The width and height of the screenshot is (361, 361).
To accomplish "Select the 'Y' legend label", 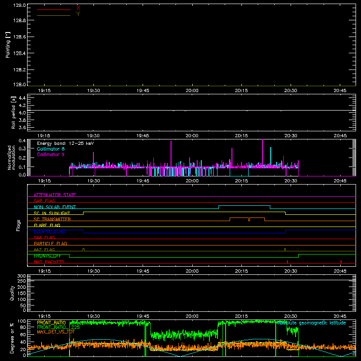I will coord(78,14).
